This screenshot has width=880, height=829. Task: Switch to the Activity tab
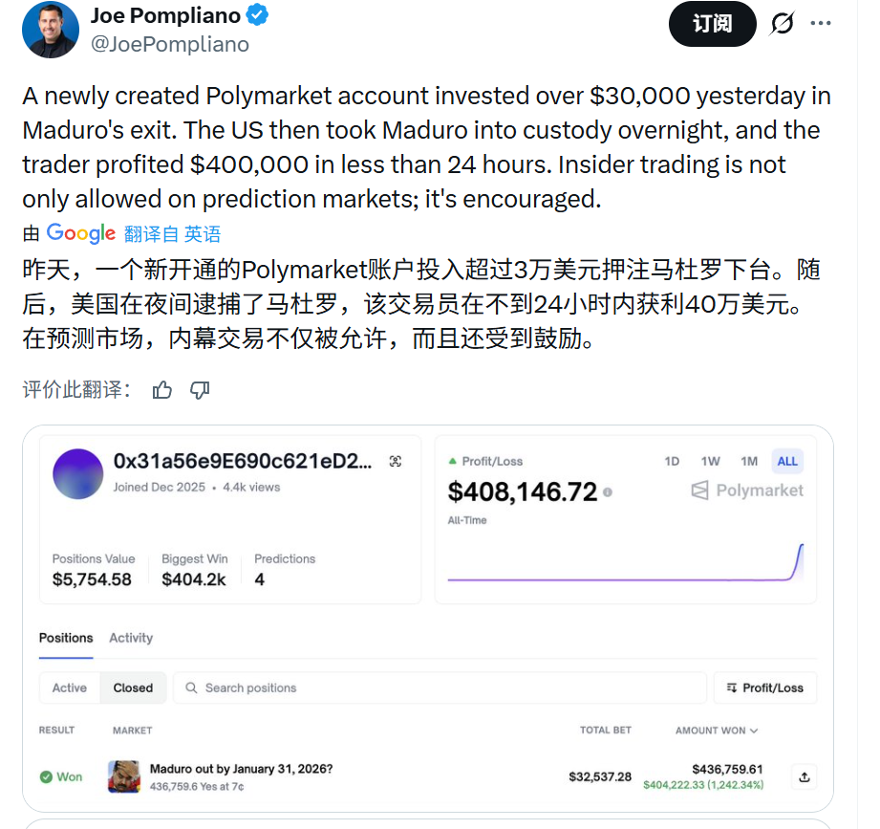(x=131, y=638)
